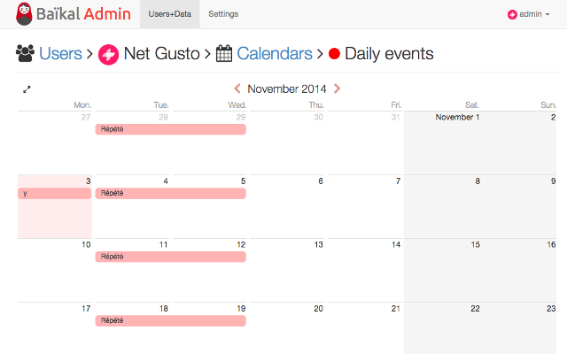Go to previous month with left chevron
The width and height of the screenshot is (567, 354).
[x=237, y=88]
